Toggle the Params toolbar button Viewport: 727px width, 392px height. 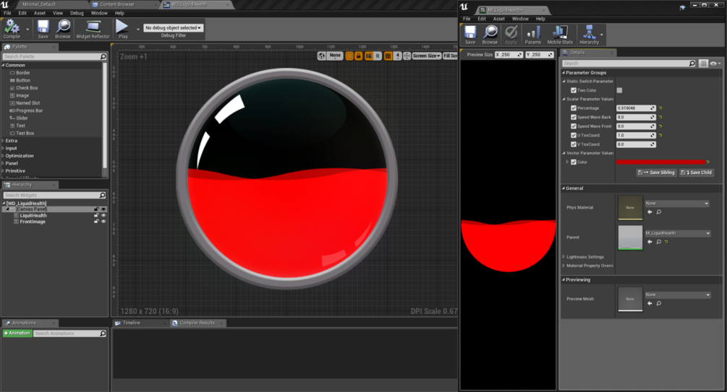coord(532,35)
